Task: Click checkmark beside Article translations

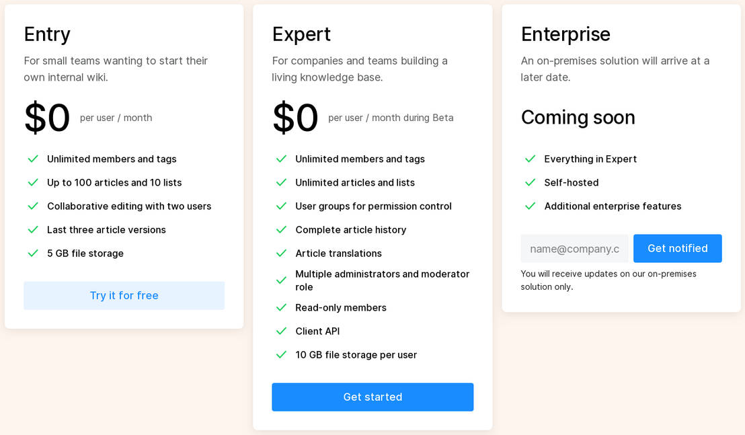Action: tap(281, 253)
